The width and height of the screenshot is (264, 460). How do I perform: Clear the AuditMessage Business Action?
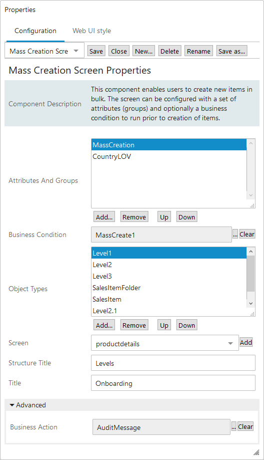point(245,426)
